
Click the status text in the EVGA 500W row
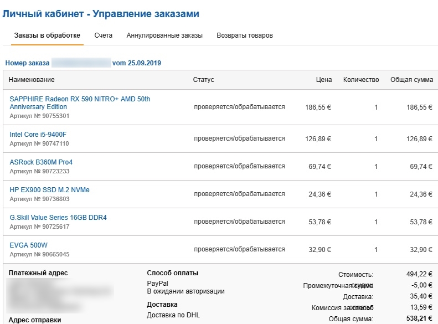pyautogui.click(x=239, y=249)
